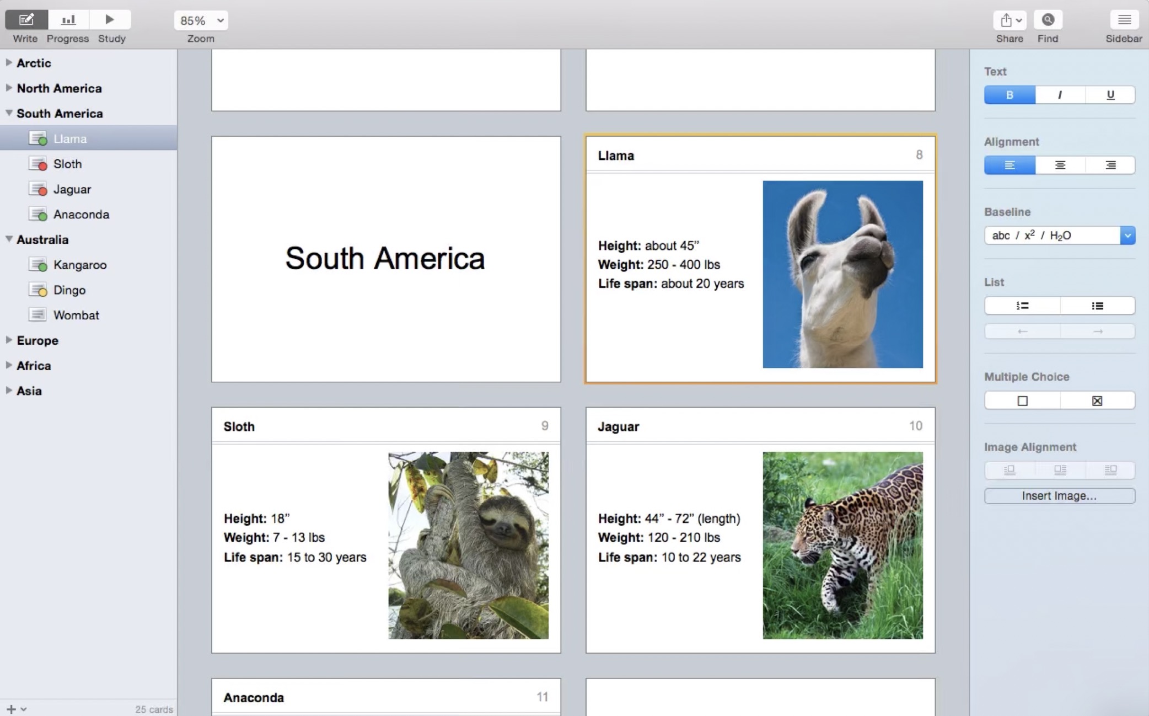Open the Progress view icon

pos(68,20)
